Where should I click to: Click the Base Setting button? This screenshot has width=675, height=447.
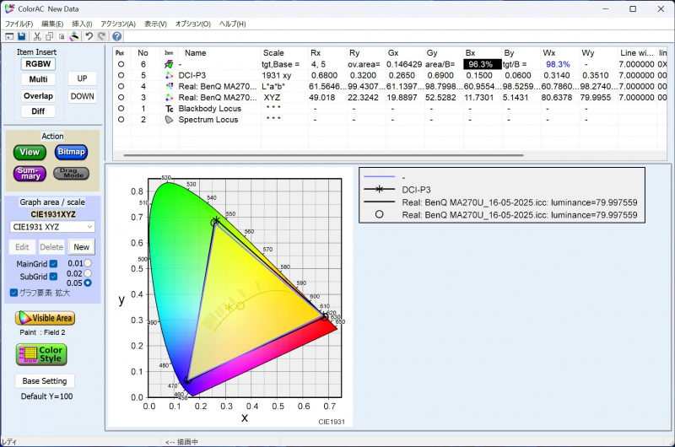(x=45, y=381)
